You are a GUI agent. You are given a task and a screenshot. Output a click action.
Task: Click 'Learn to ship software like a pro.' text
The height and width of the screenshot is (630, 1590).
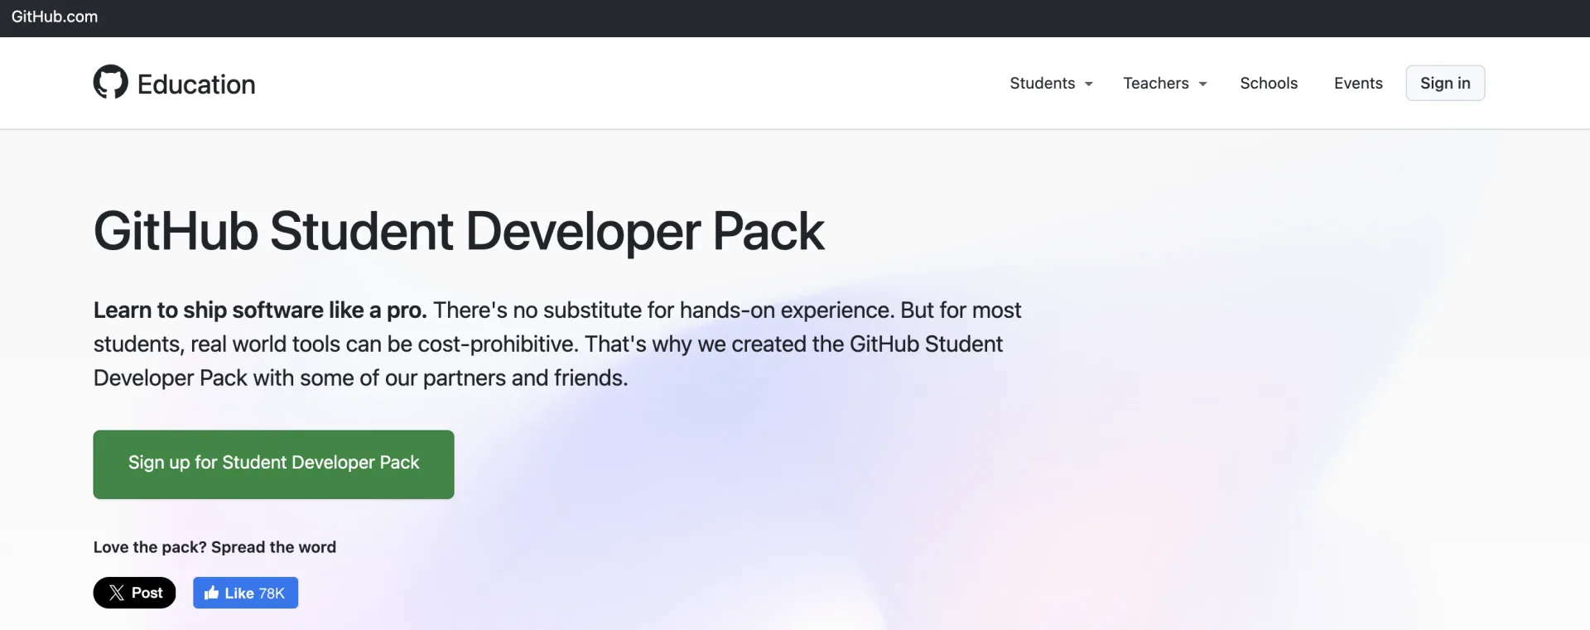pos(260,310)
